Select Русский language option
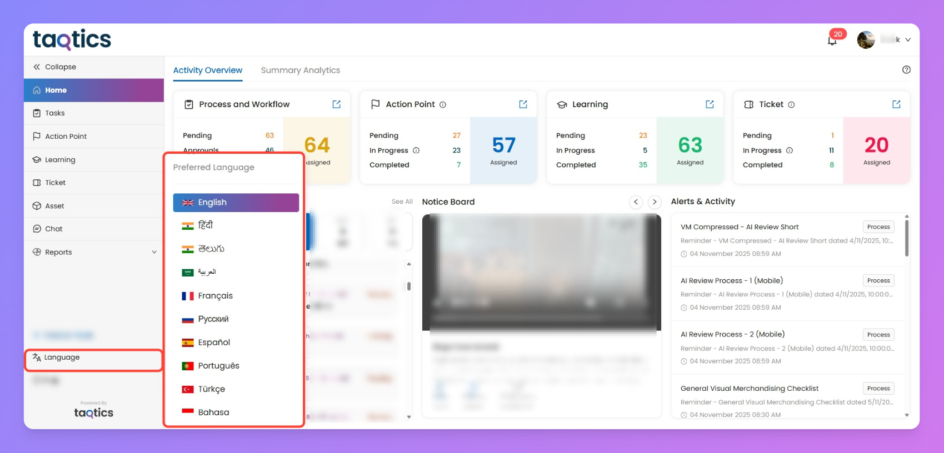 pyautogui.click(x=236, y=319)
